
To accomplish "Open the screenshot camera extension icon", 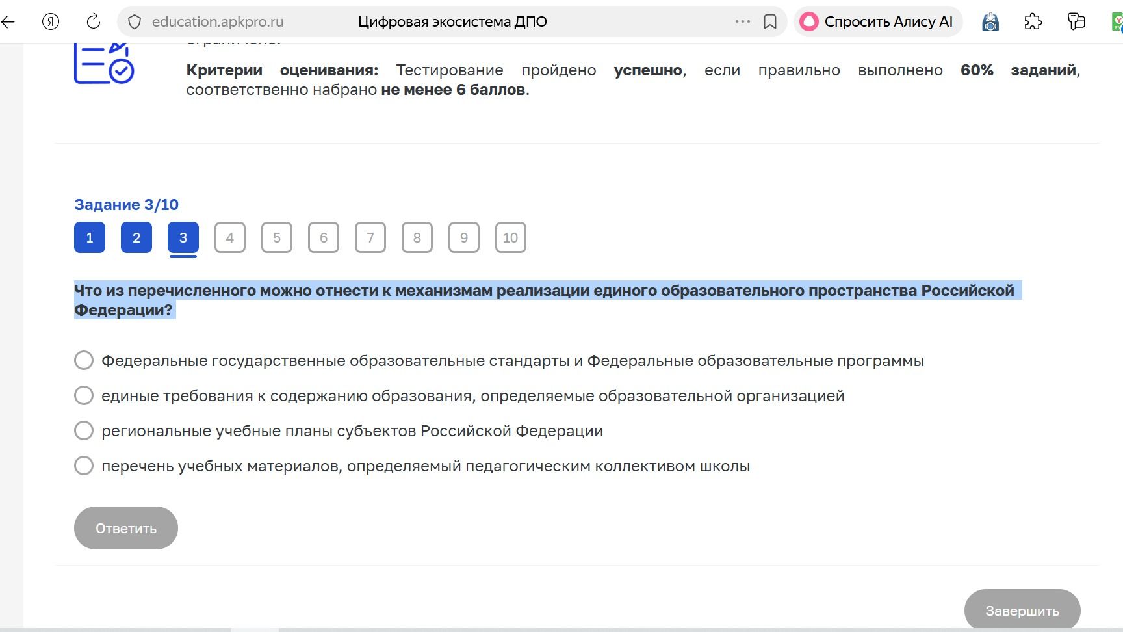I will coord(990,22).
